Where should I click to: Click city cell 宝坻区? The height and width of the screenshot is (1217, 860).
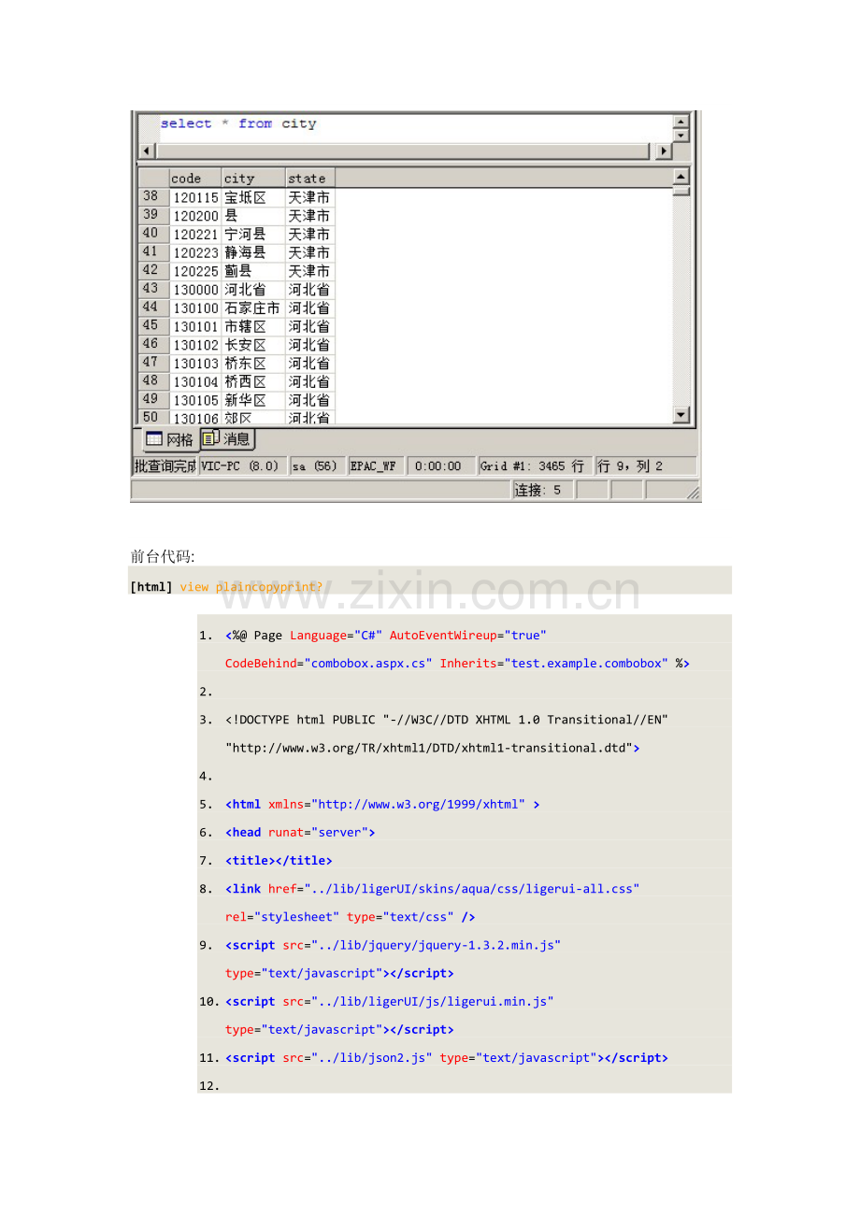252,198
